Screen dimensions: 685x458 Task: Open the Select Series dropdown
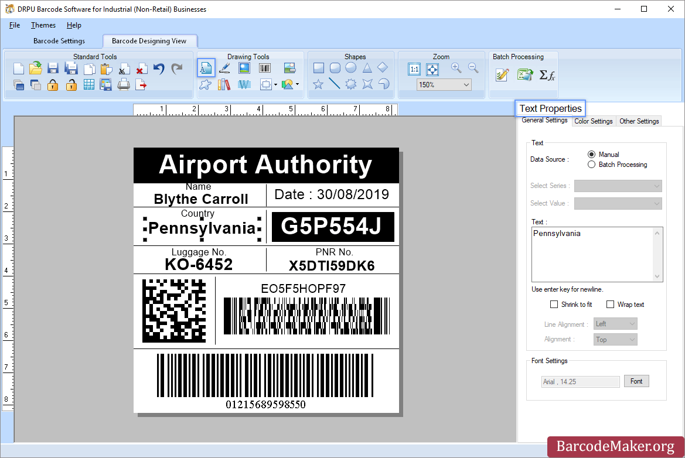618,186
